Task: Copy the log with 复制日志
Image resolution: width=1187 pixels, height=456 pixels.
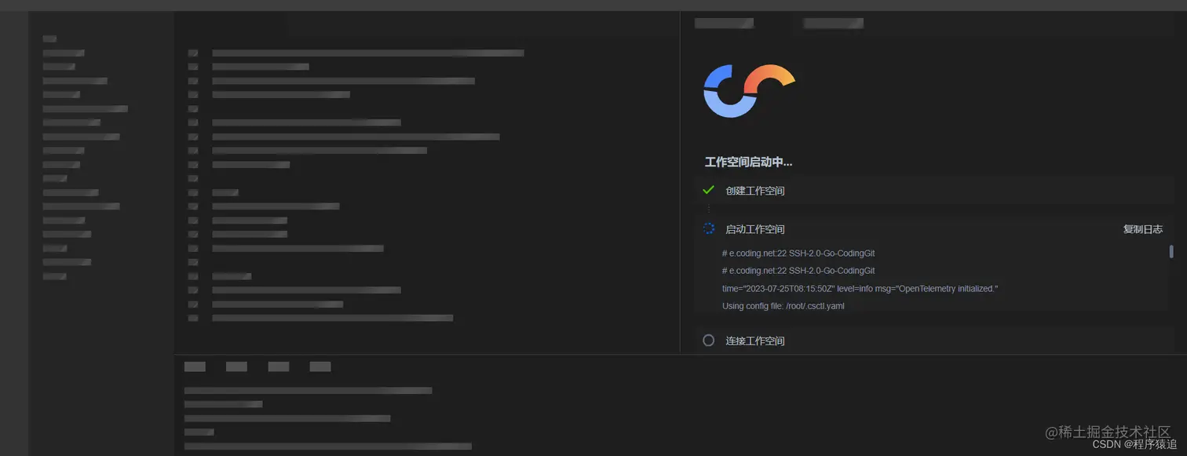Action: 1142,229
